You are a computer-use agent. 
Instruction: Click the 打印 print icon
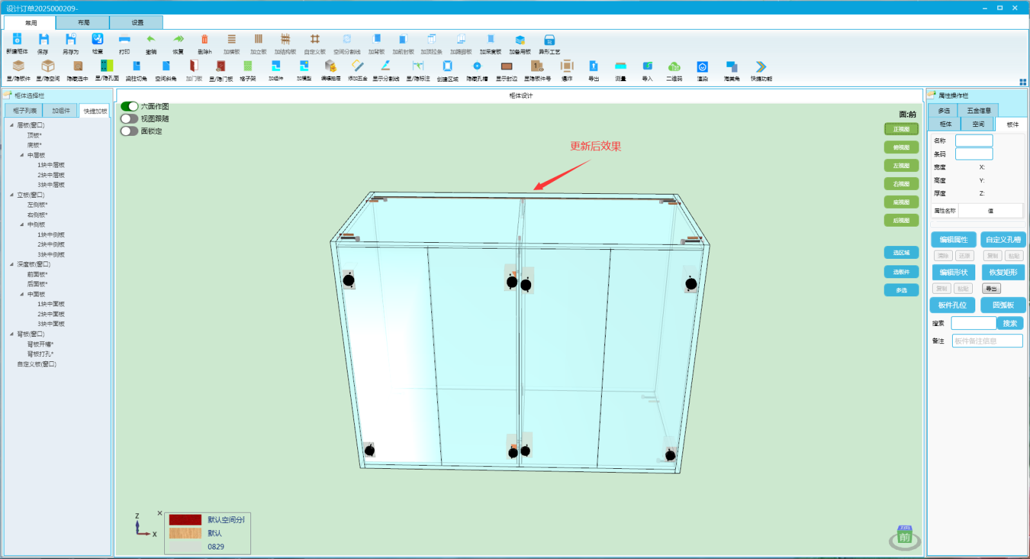124,40
